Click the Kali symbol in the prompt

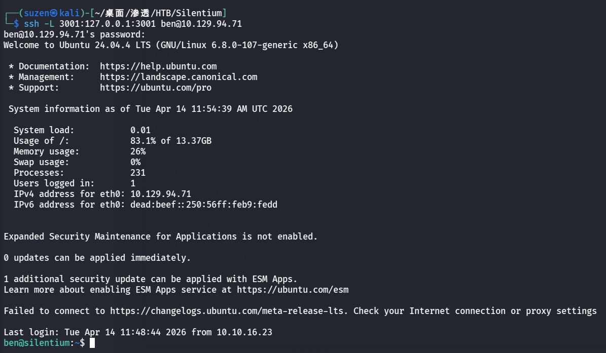tap(53, 13)
